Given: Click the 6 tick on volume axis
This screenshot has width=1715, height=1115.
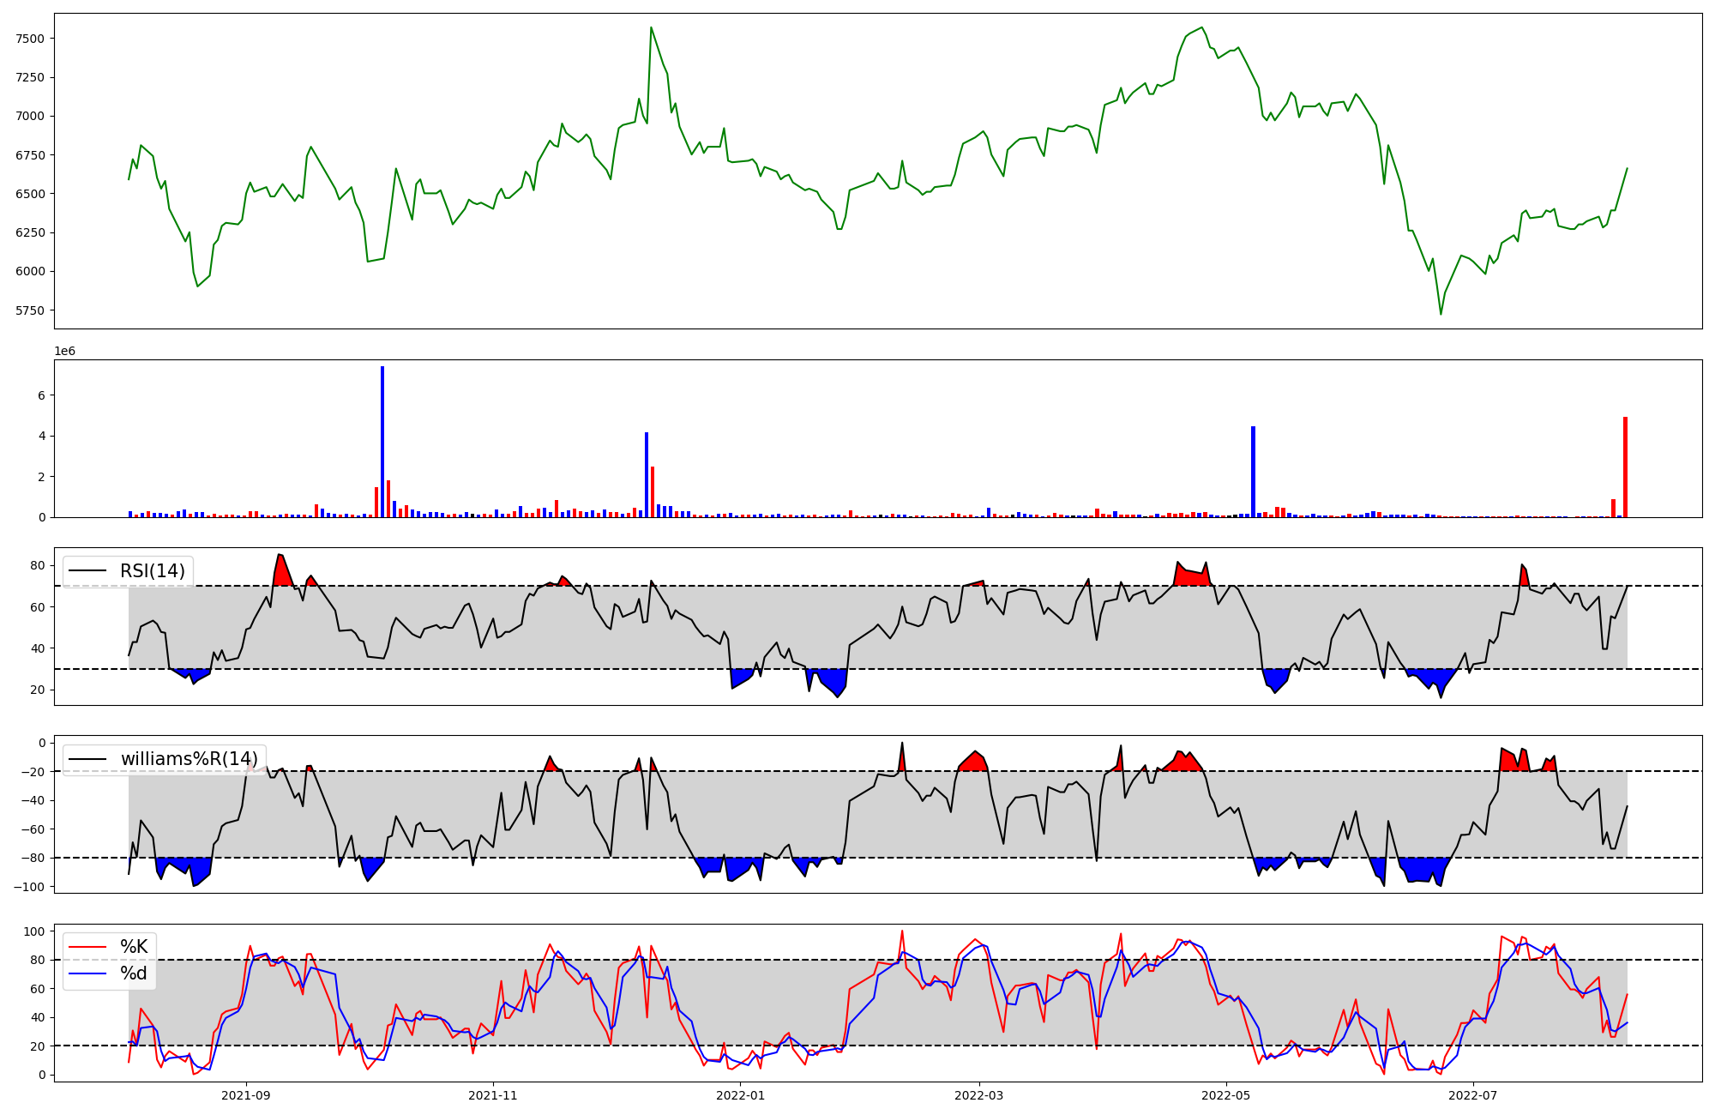Looking at the screenshot, I should tap(40, 395).
